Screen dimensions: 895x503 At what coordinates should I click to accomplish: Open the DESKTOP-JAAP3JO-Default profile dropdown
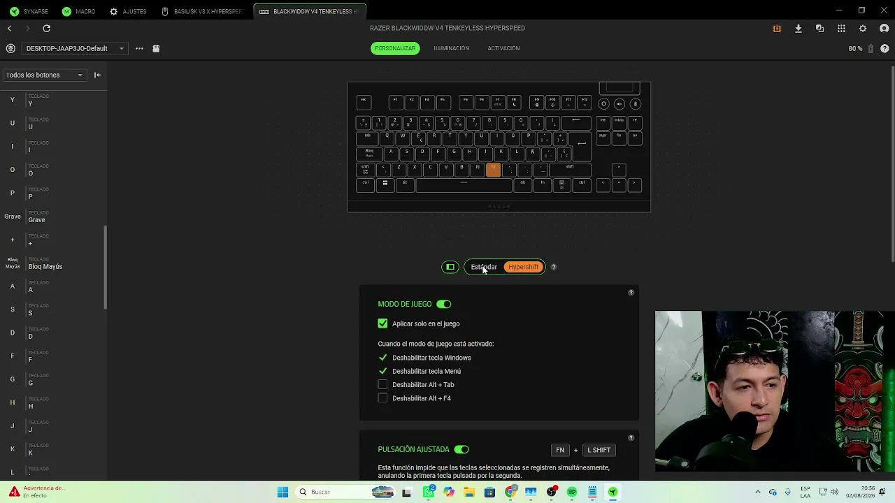(75, 48)
